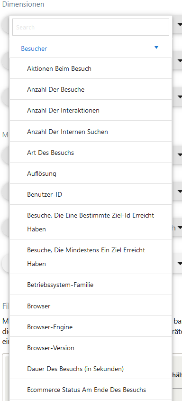Open the first Dimensionen dropdown arrow
182x401 pixels.
click(180, 25)
